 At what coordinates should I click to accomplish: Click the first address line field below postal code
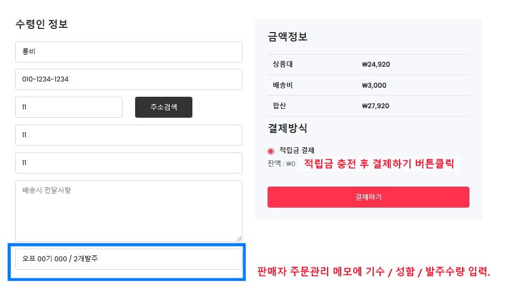coord(128,135)
